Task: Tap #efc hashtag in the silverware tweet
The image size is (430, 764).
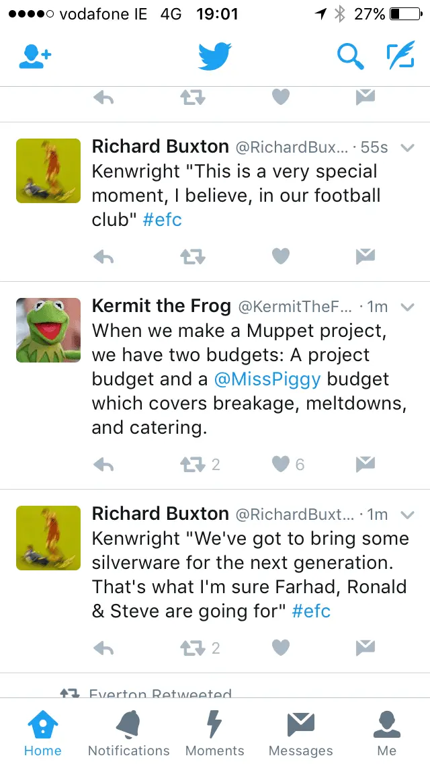Action: tap(311, 611)
